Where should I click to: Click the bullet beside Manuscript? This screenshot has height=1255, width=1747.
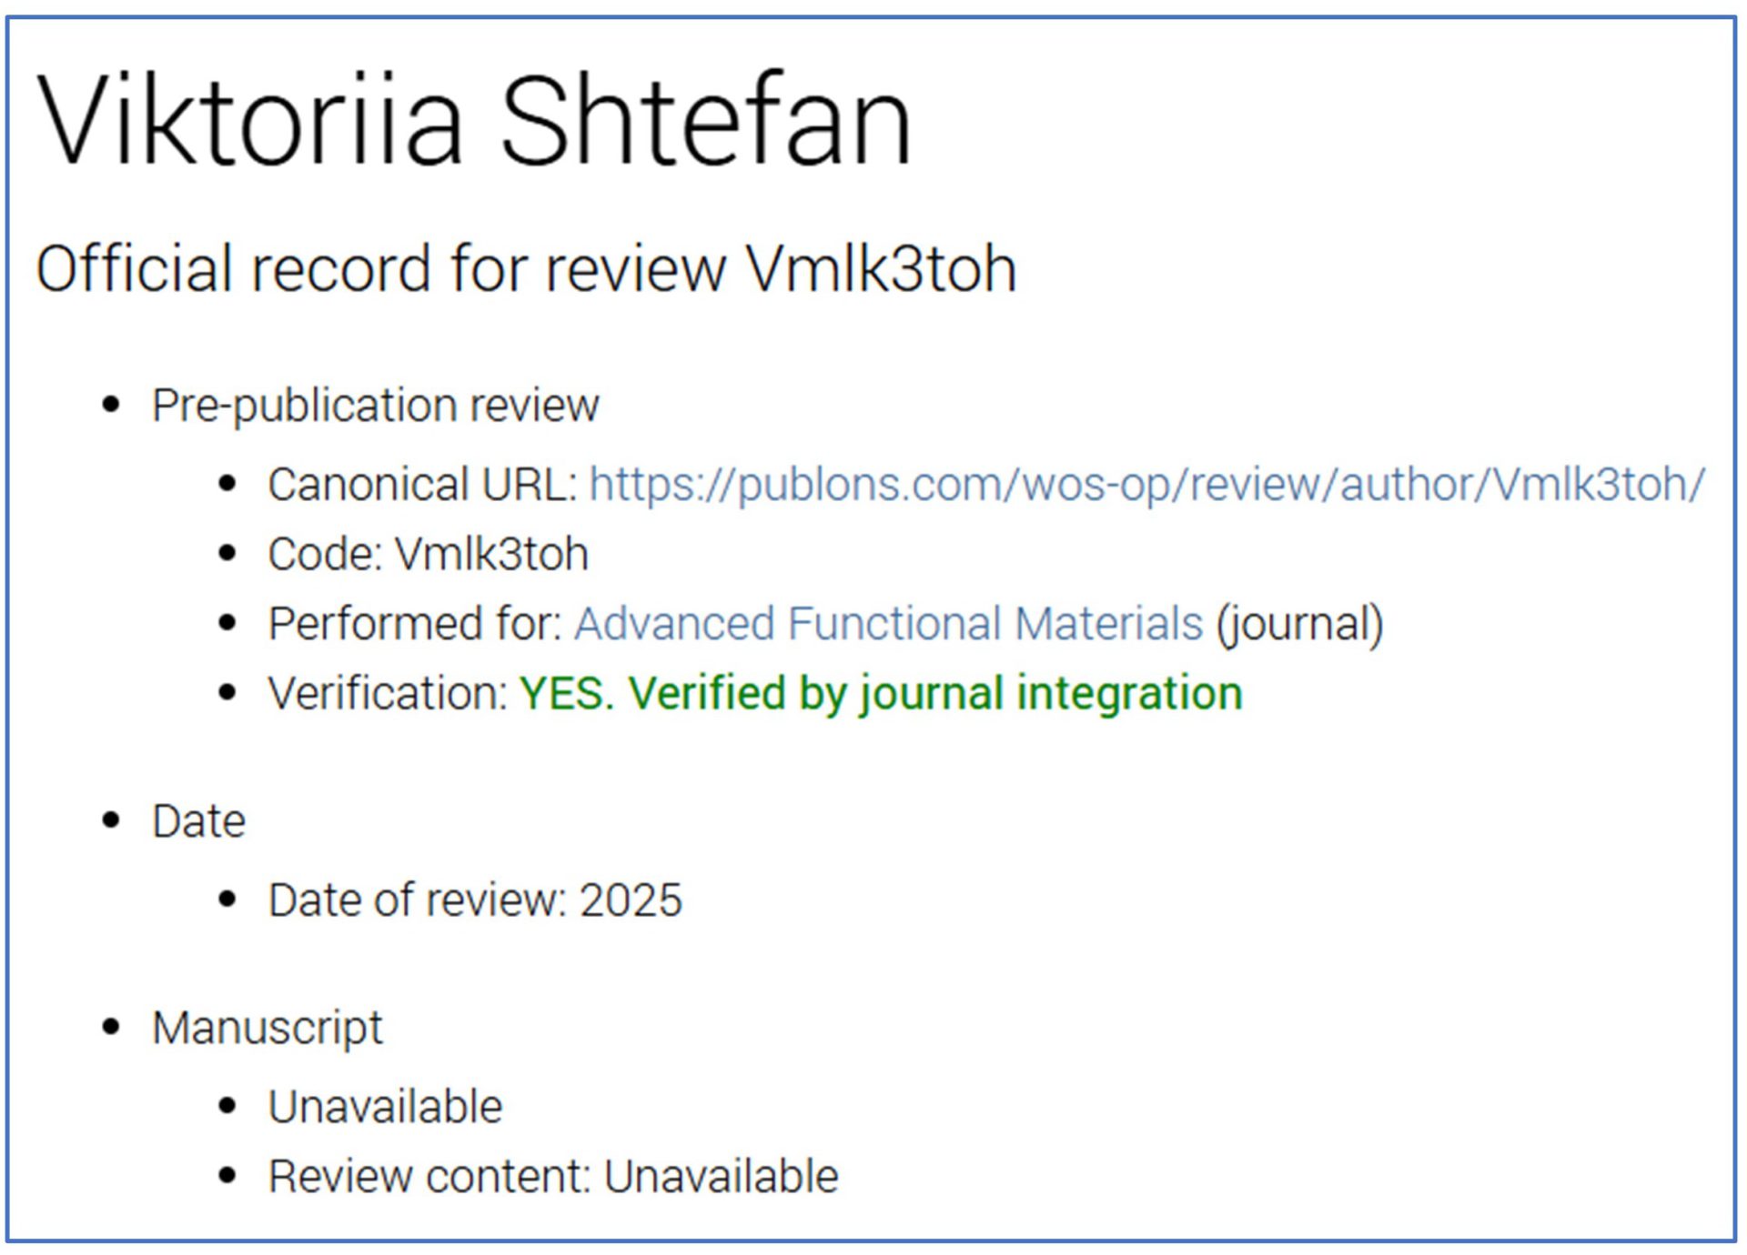point(111,1029)
